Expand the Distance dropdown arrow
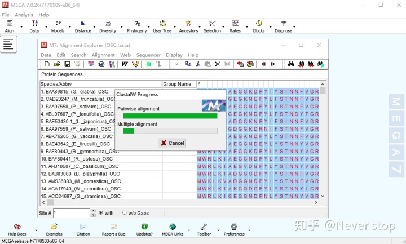406x244 pixels. tap(94, 26)
